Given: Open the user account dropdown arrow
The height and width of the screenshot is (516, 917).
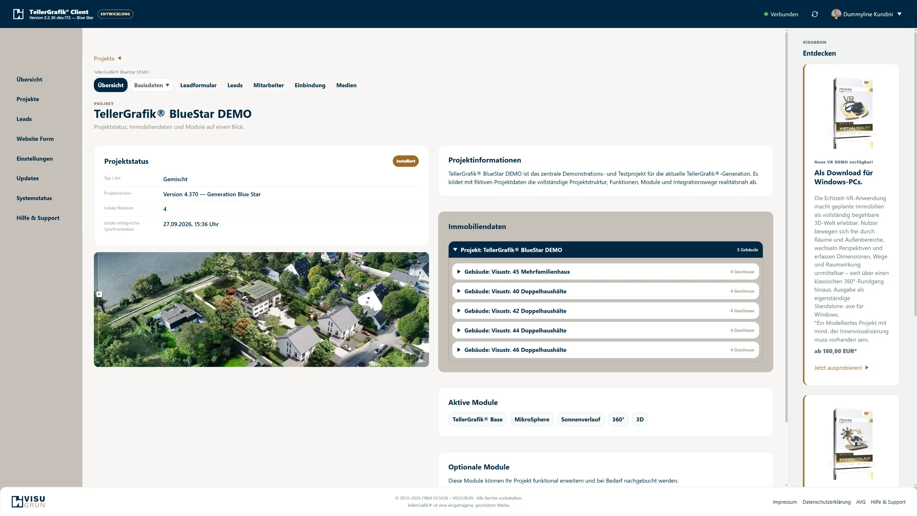Looking at the screenshot, I should [x=899, y=14].
